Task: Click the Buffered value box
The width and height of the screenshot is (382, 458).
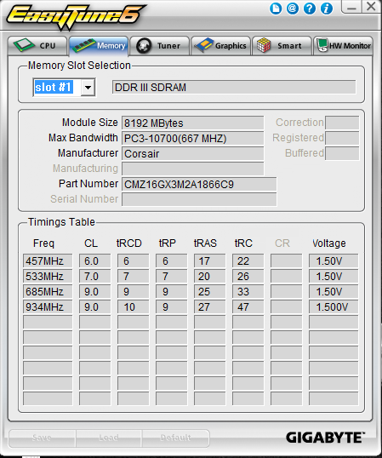Action: (x=342, y=153)
